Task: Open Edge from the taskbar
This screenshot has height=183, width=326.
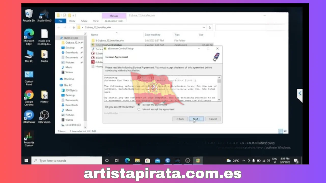Action: click(127, 161)
